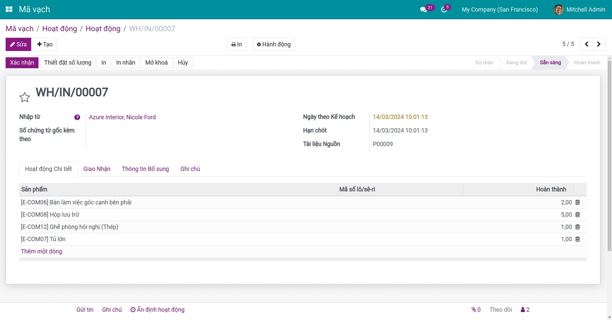Click the help question mark beside Nhập từ

77,117
